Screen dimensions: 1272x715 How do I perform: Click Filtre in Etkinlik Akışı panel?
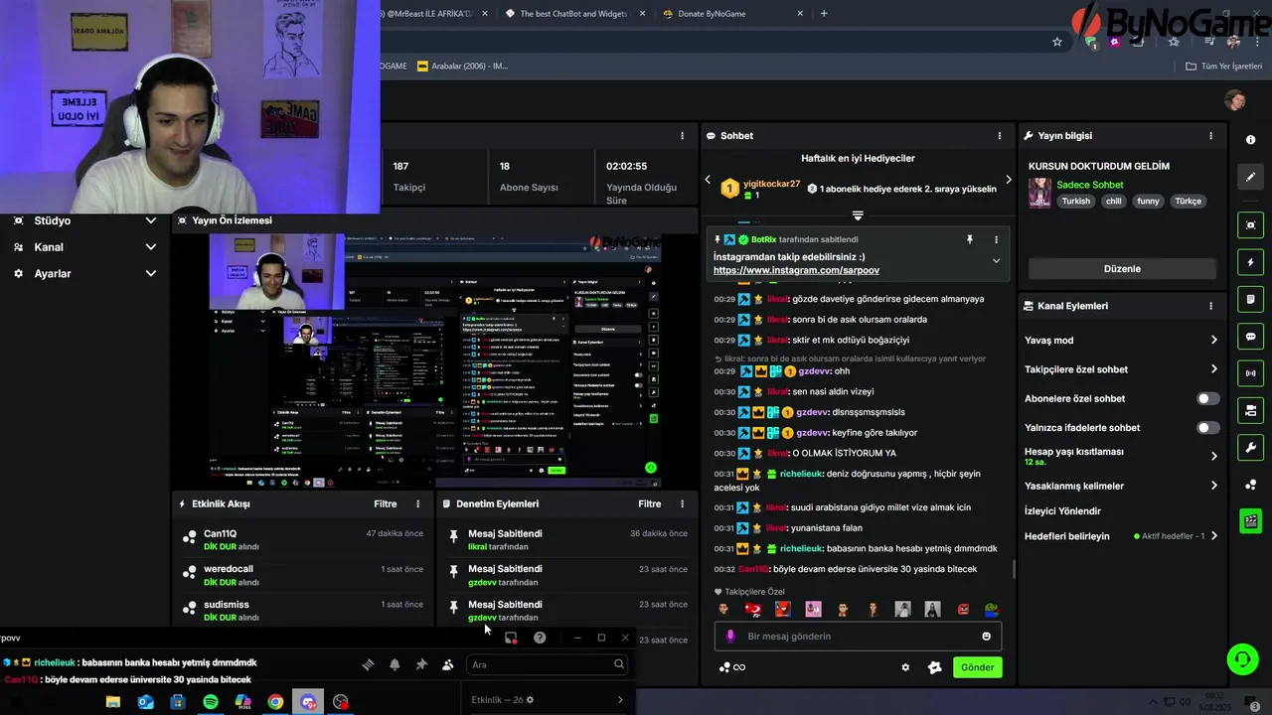pyautogui.click(x=386, y=504)
